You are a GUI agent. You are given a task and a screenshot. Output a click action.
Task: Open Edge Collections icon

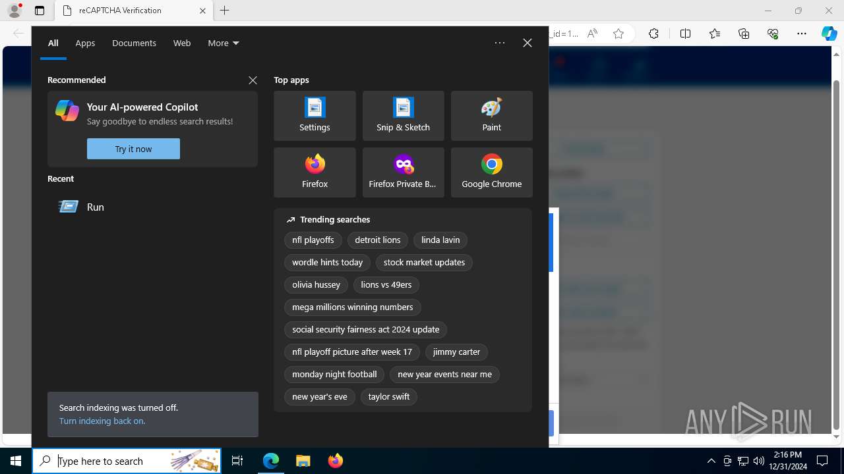pos(744,34)
